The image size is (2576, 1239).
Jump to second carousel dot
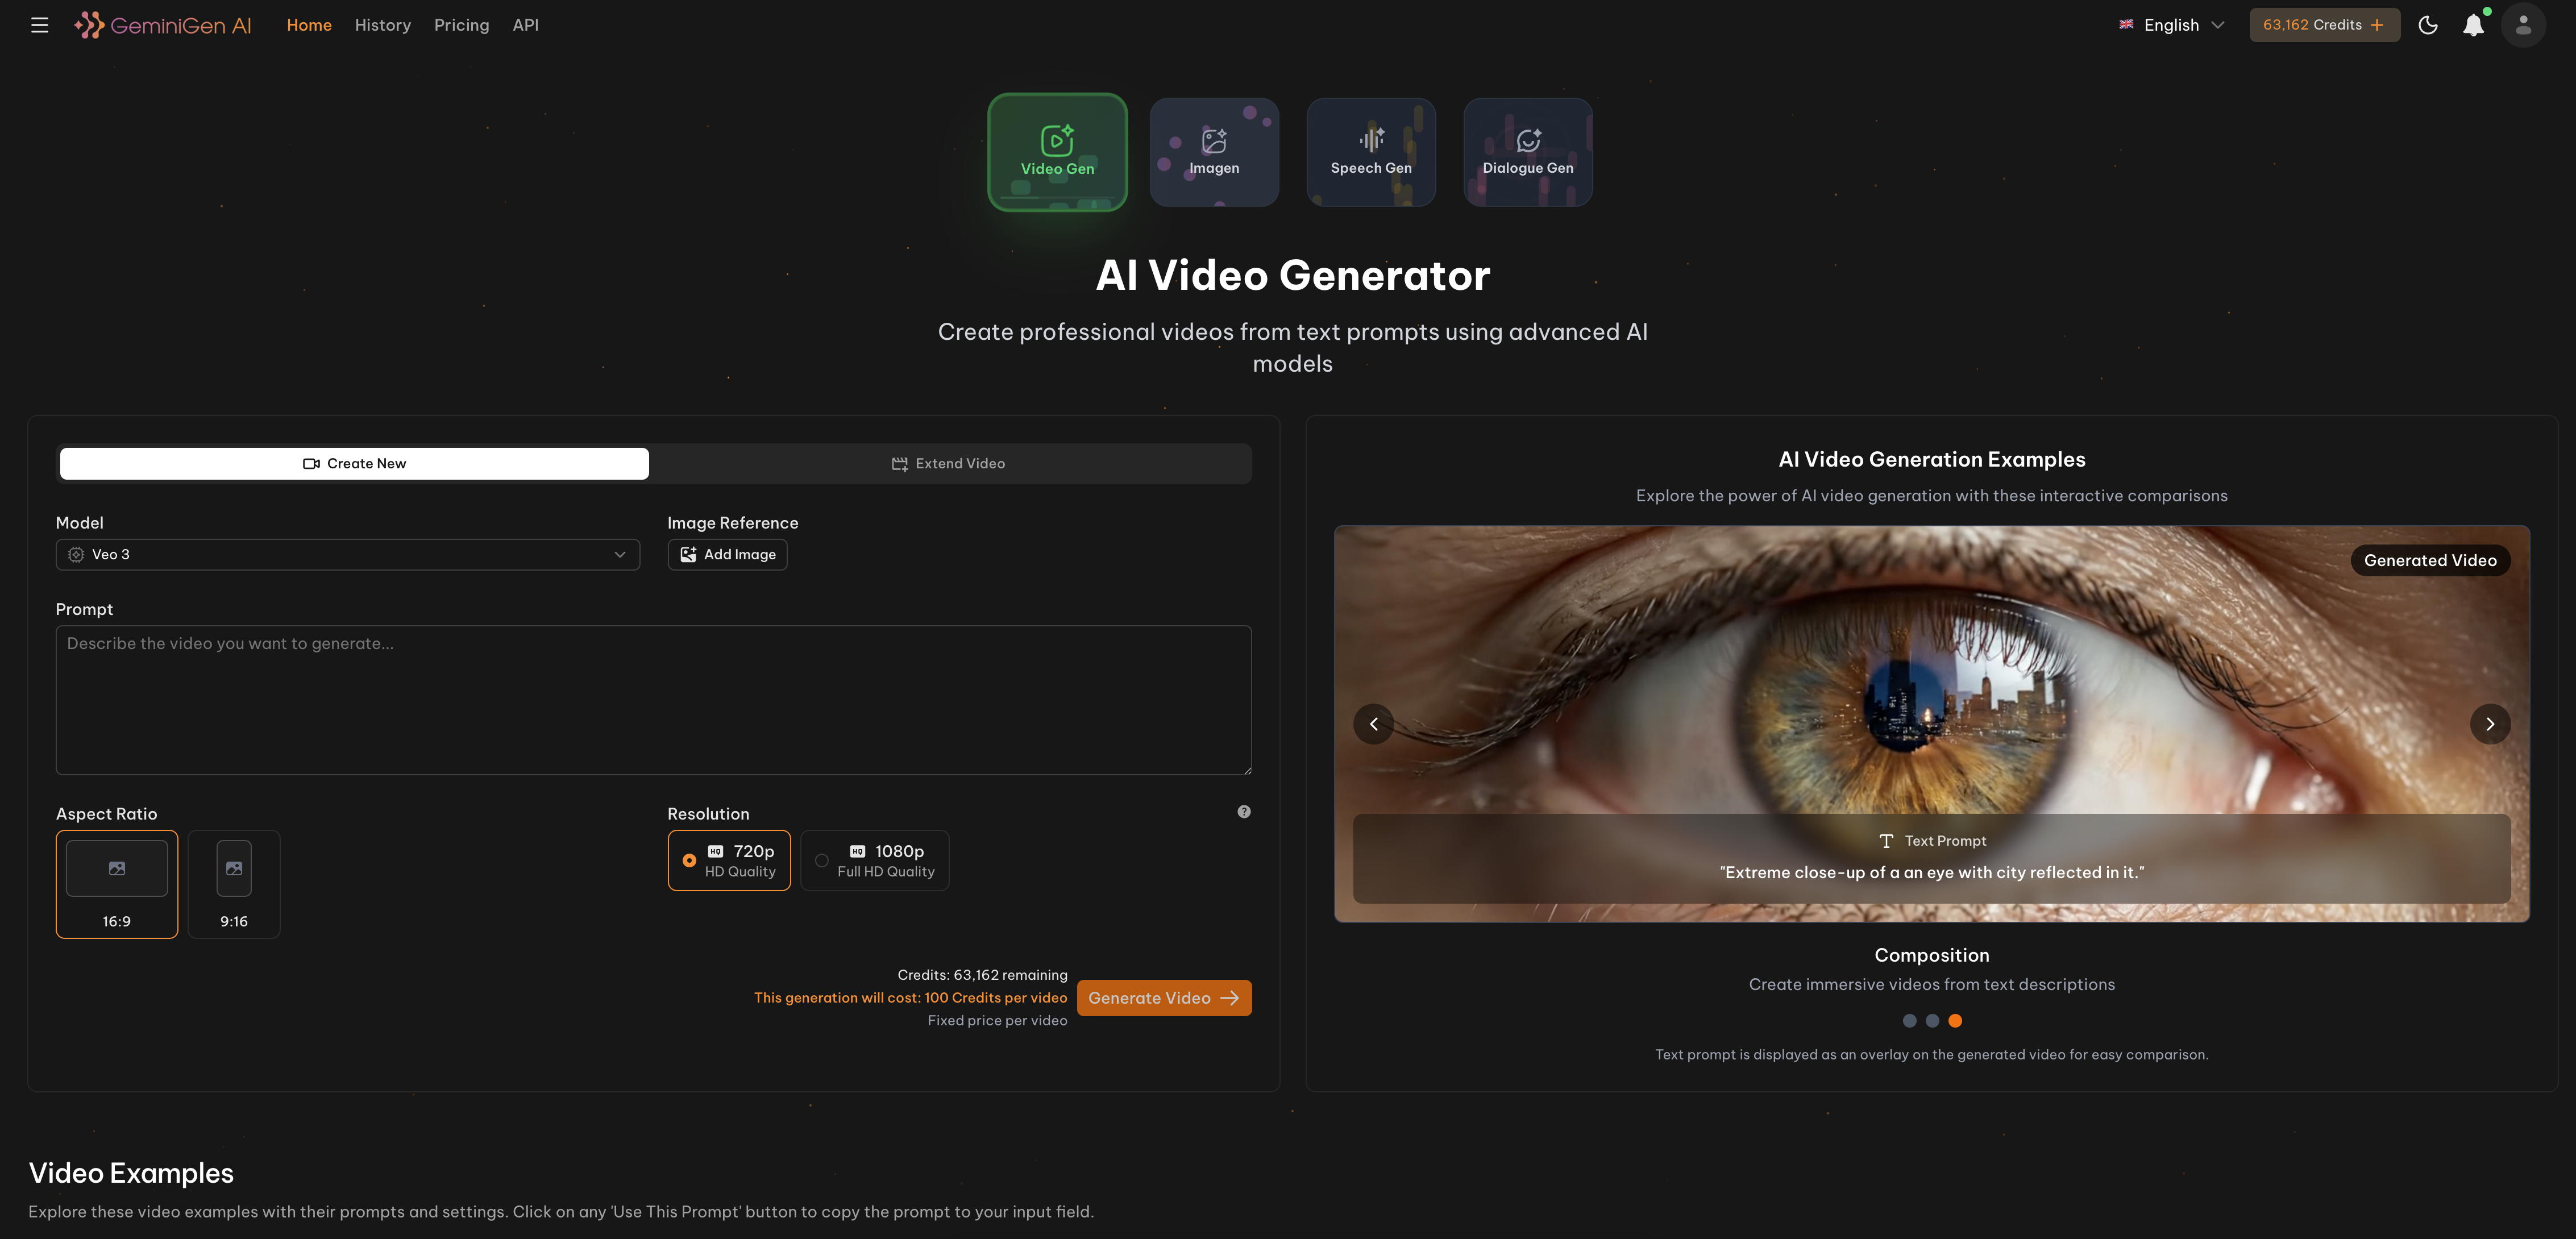(x=1932, y=1021)
